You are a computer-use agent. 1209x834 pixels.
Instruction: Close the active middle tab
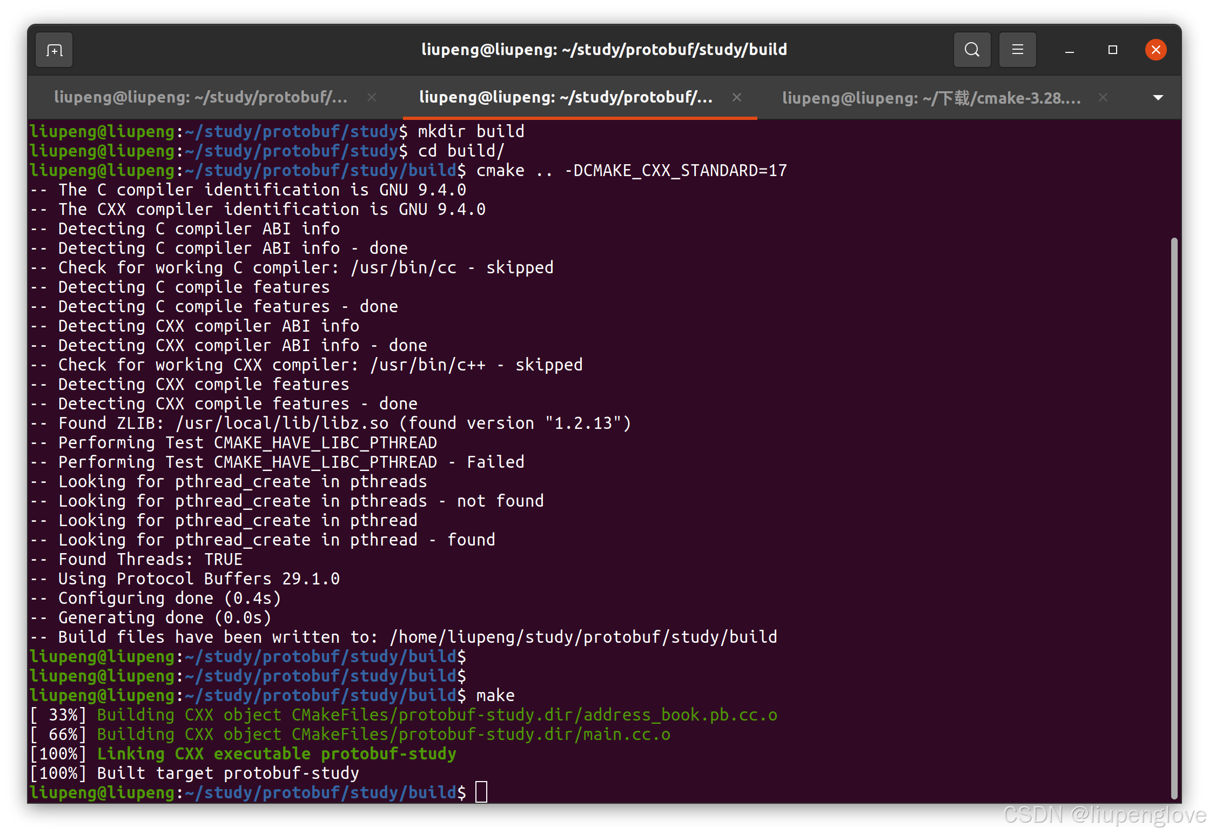(737, 97)
